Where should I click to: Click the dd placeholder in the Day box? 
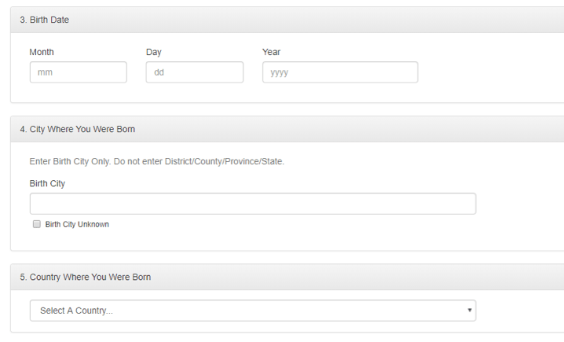point(159,72)
